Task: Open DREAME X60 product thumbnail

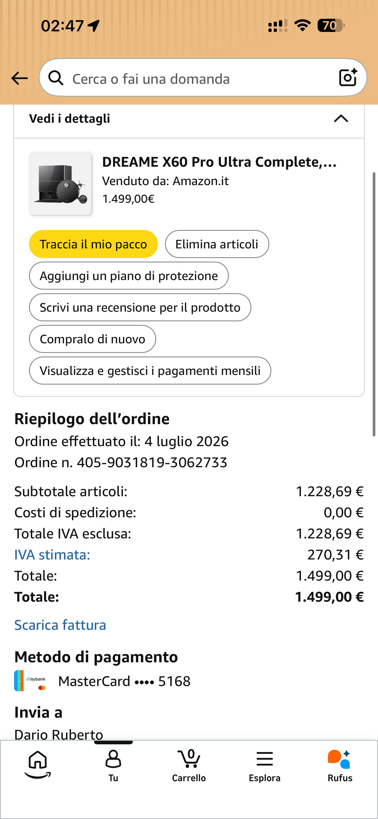Action: [x=60, y=184]
